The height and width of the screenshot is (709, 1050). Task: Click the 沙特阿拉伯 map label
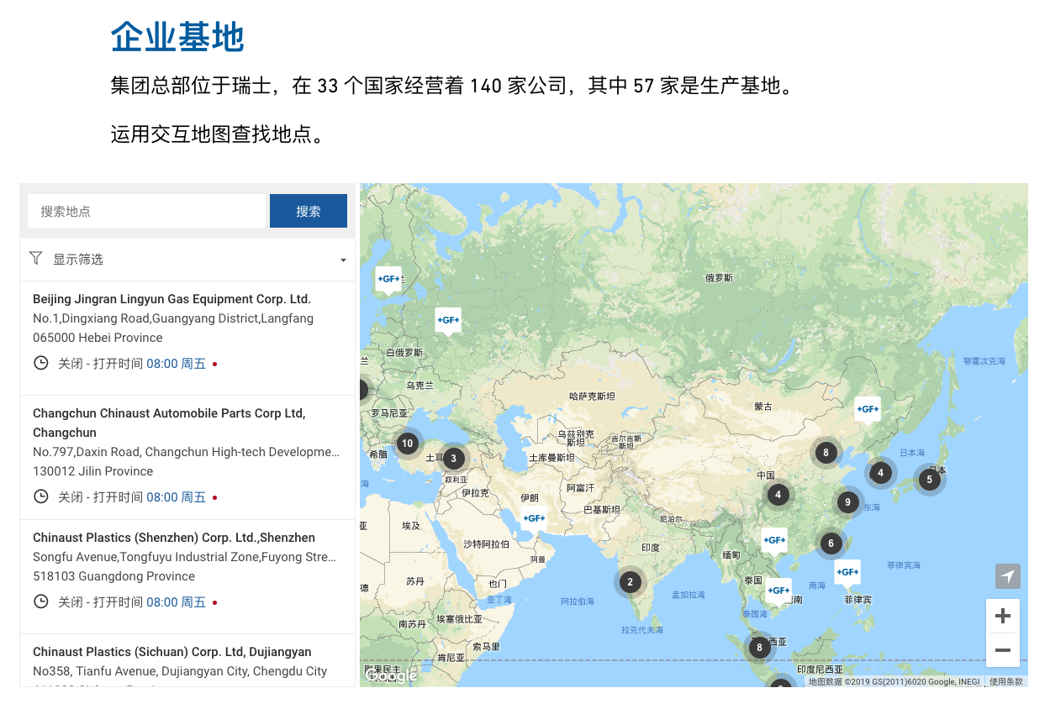point(487,544)
